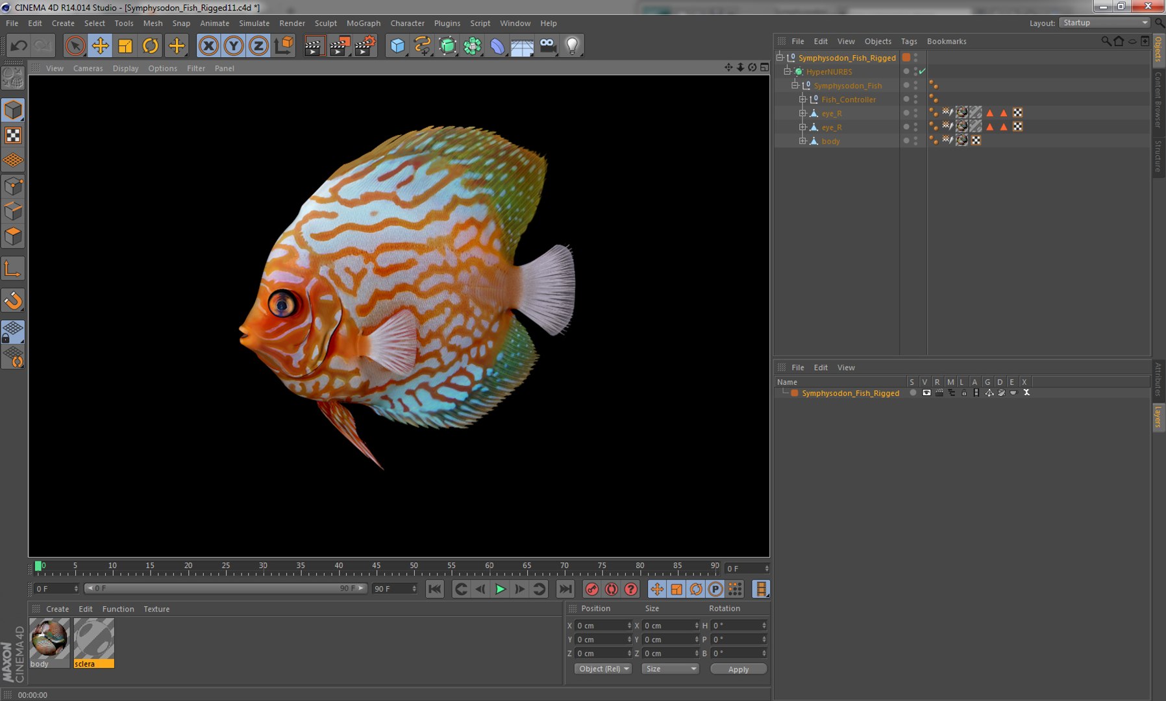The height and width of the screenshot is (701, 1166).
Task: Toggle Symphysodon_Fish_Rigged layer view flag
Action: pos(926,393)
